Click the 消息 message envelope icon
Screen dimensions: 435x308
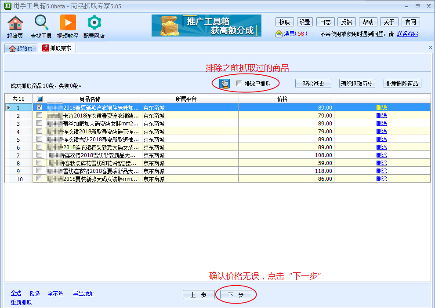279,34
